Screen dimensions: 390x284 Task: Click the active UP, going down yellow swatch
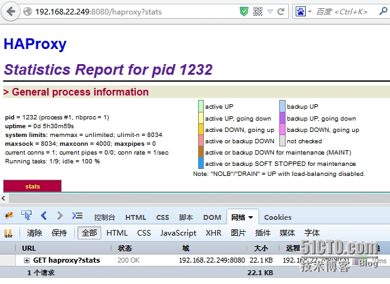point(201,117)
